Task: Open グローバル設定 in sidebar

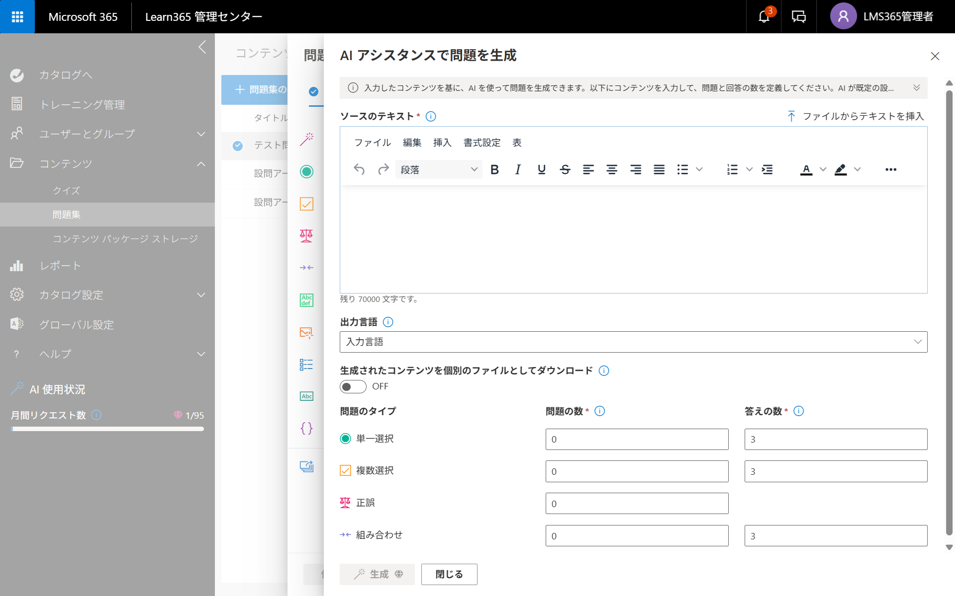Action: coord(77,325)
